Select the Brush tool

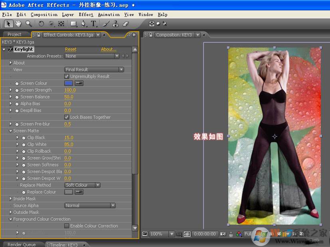[107, 24]
